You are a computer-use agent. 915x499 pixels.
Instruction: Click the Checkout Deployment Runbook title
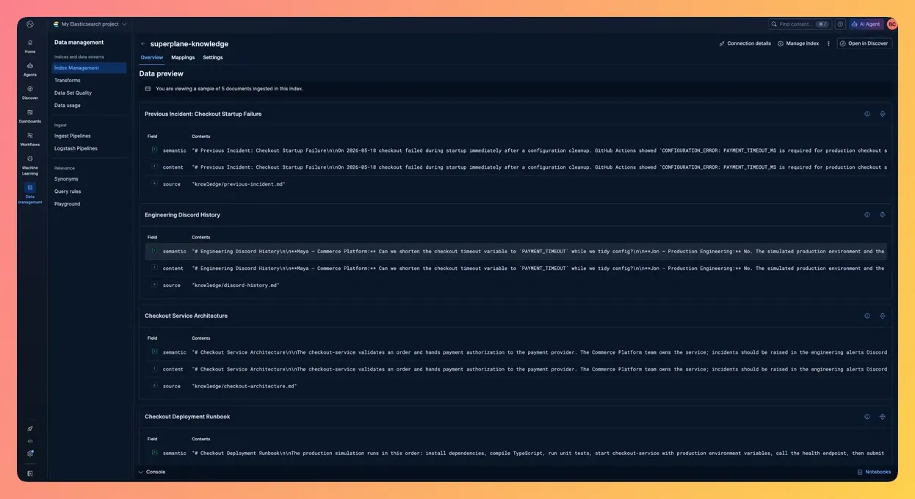click(187, 417)
